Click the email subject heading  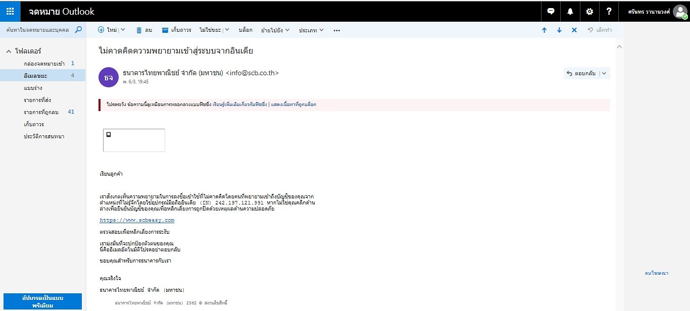point(175,50)
